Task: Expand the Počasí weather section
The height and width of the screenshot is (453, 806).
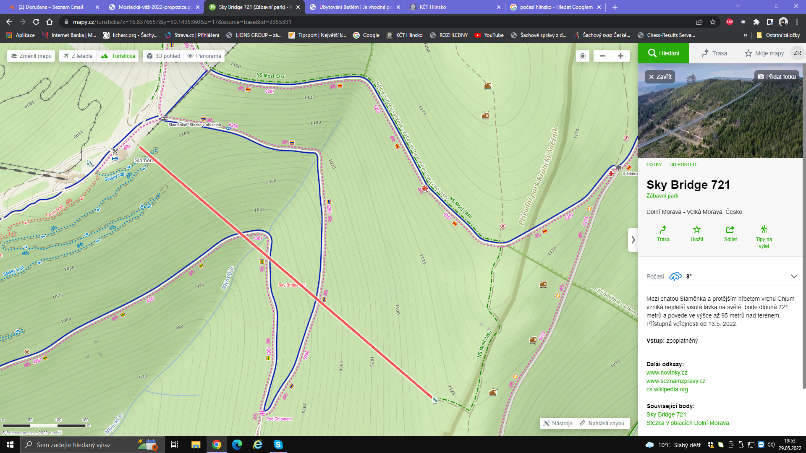Action: tap(794, 276)
